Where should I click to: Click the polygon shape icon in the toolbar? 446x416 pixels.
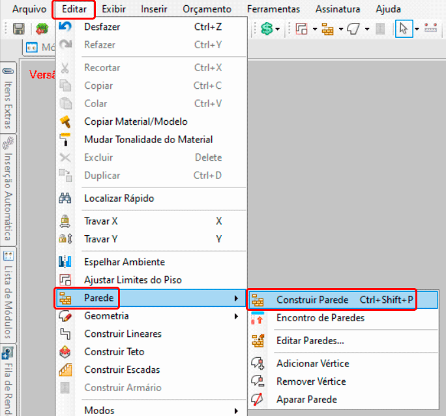tap(354, 29)
